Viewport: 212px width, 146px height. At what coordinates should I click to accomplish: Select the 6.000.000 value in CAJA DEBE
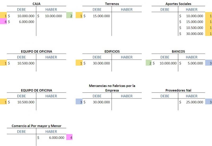[x=26, y=22]
